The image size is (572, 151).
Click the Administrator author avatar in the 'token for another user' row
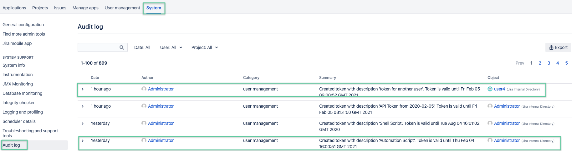click(x=144, y=89)
